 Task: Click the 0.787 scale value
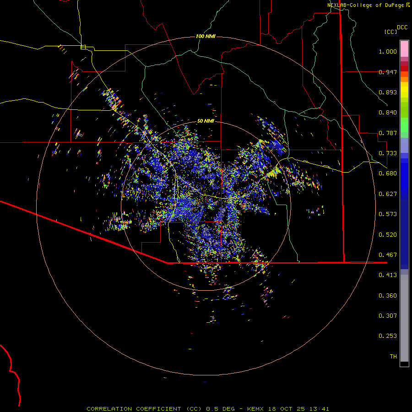[388, 133]
